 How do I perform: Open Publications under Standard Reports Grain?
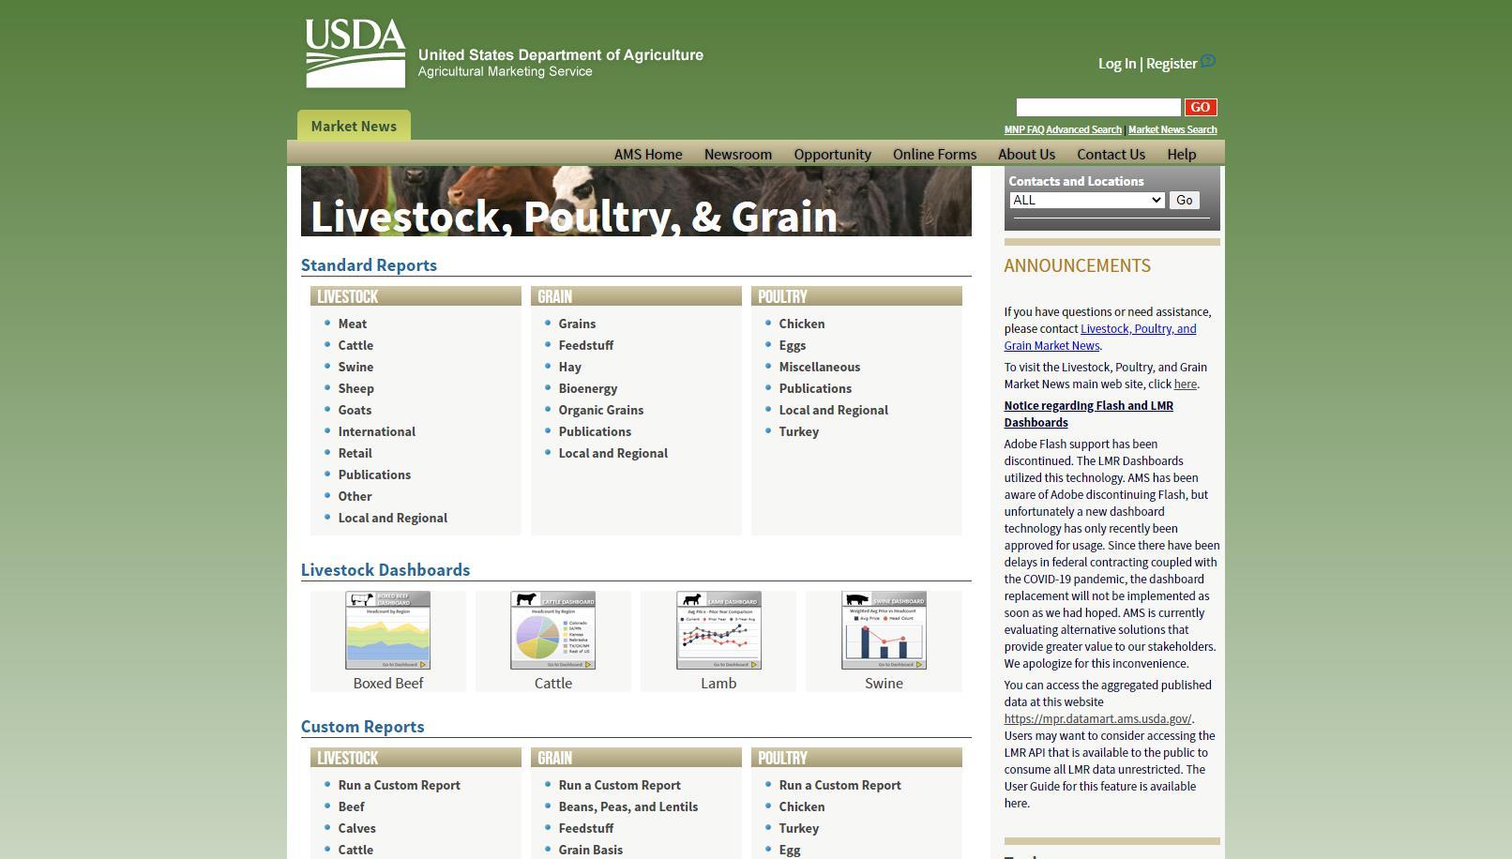pos(595,431)
